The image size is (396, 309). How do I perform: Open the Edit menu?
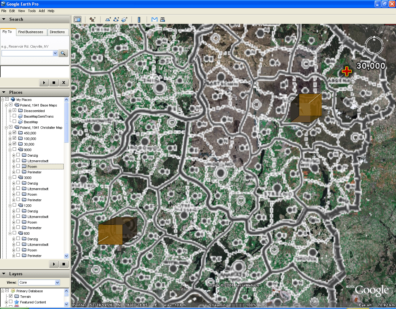coord(12,11)
